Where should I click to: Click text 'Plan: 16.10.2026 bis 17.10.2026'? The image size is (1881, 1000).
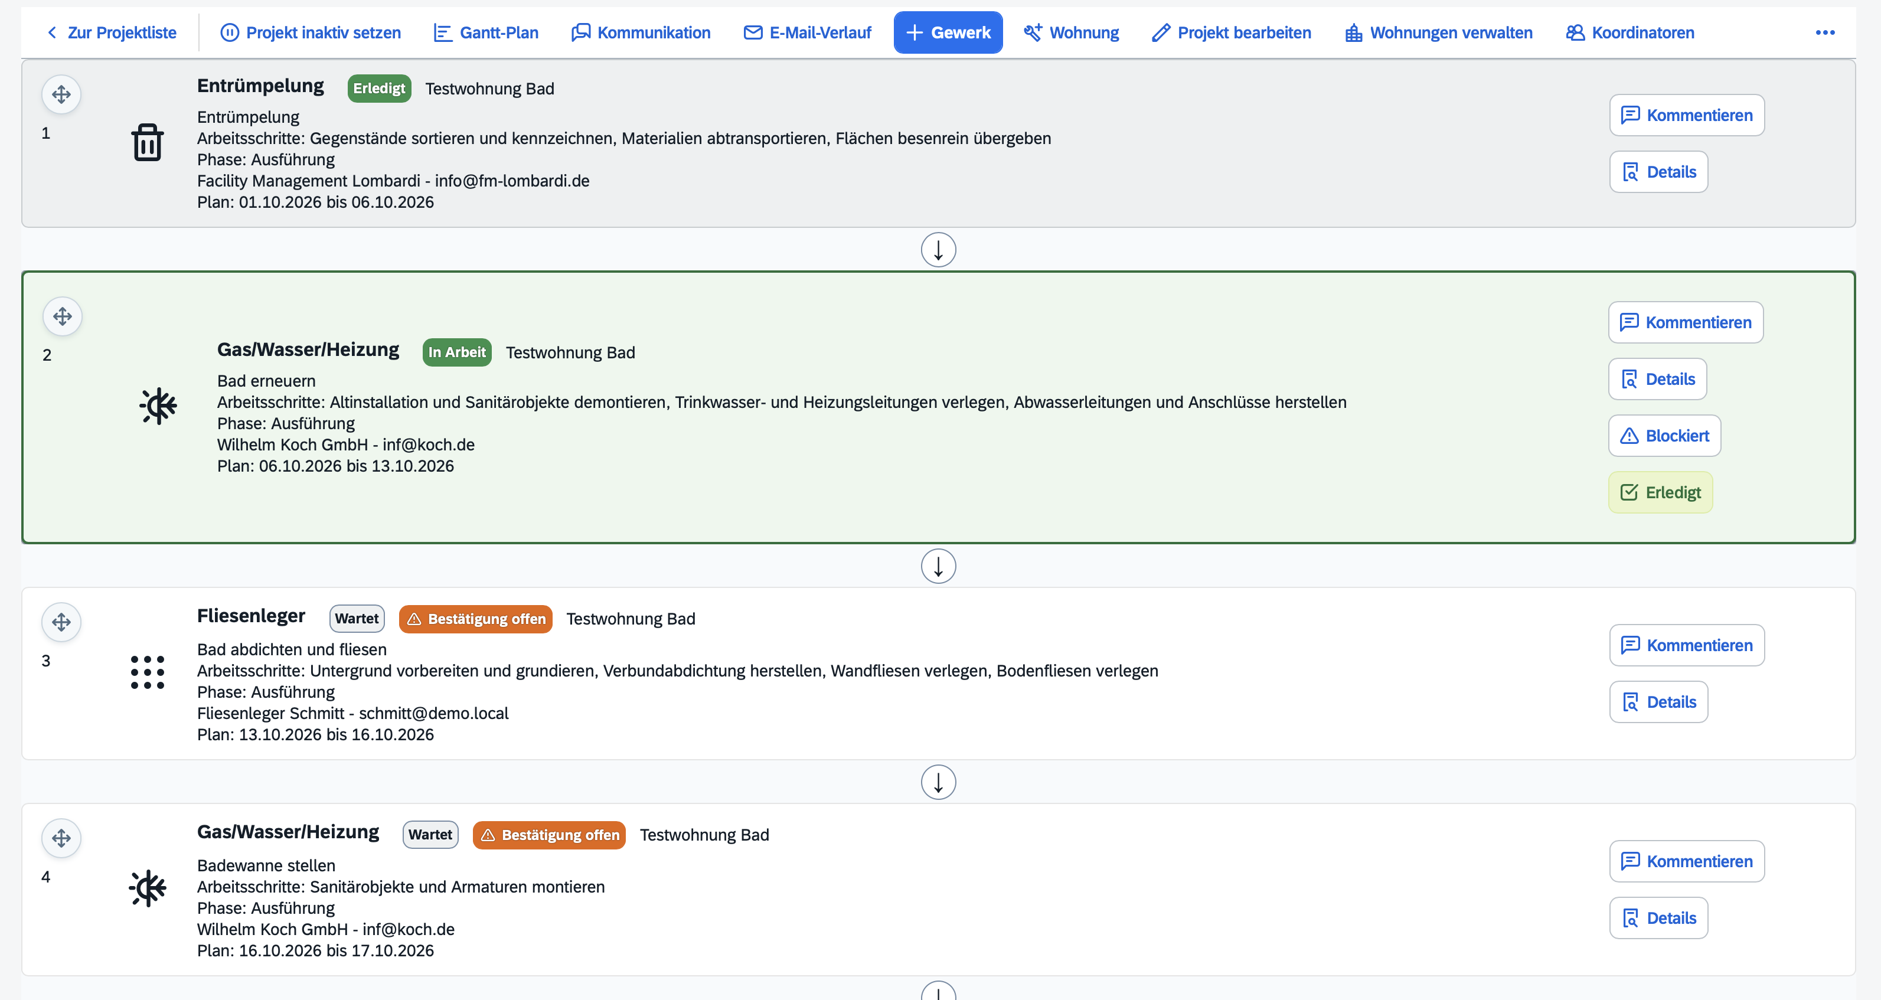click(x=315, y=951)
